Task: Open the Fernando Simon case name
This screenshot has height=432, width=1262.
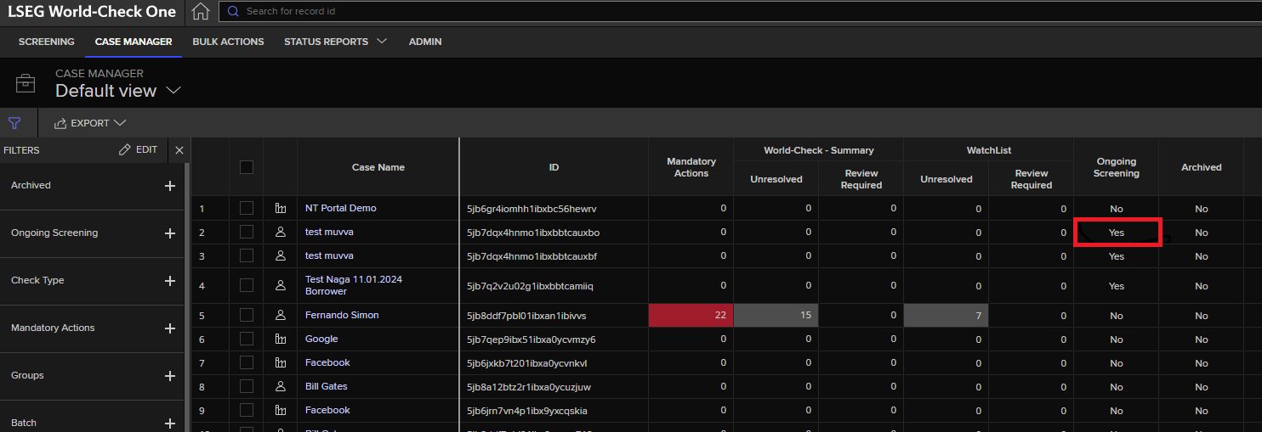Action: click(x=342, y=315)
